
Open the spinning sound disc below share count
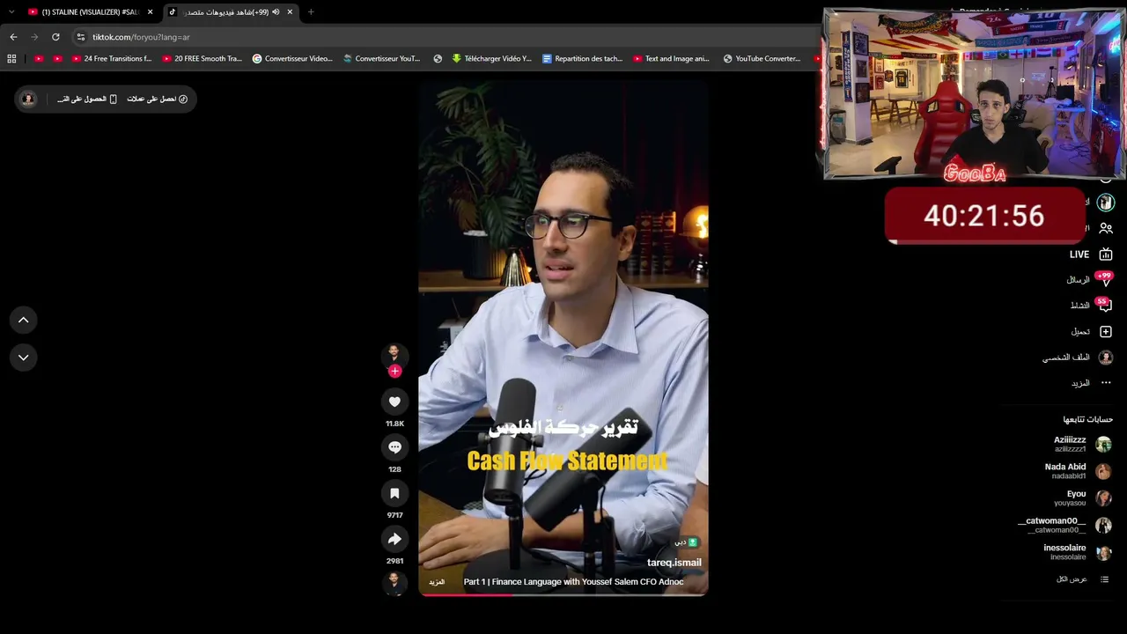coord(394,582)
